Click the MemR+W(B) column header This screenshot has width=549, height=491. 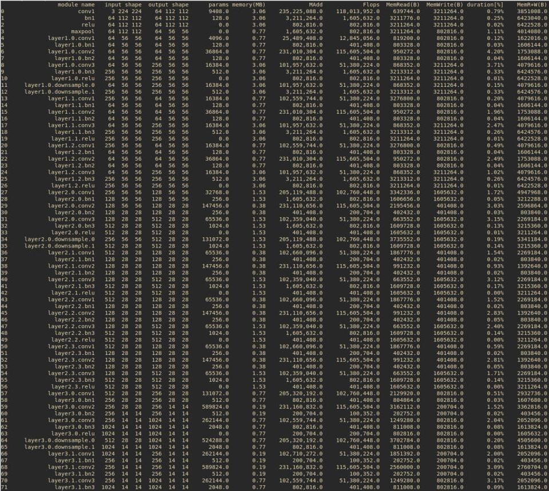tap(532, 5)
